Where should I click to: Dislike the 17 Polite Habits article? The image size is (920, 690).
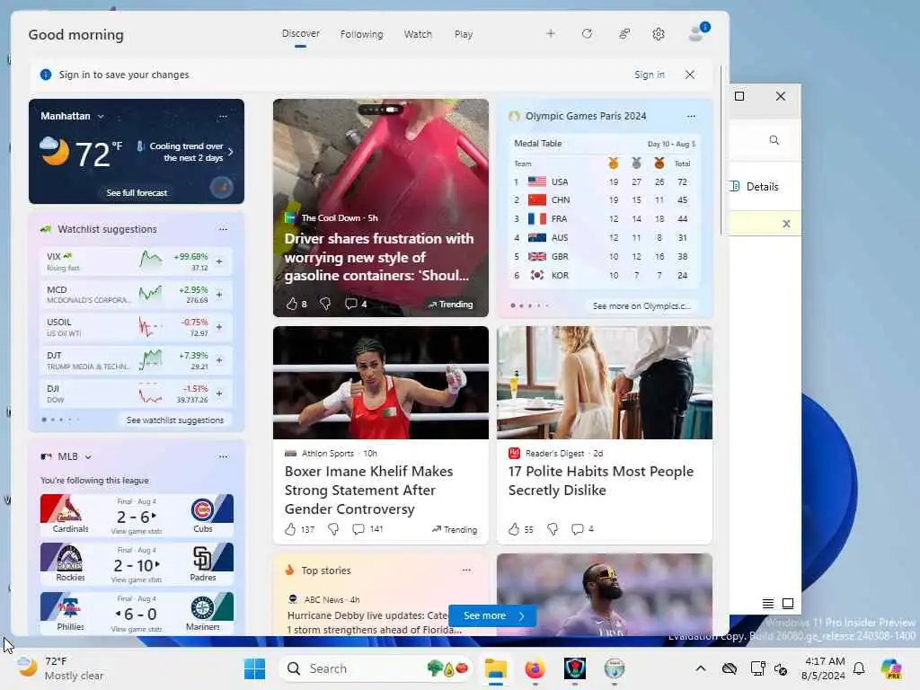[553, 528]
